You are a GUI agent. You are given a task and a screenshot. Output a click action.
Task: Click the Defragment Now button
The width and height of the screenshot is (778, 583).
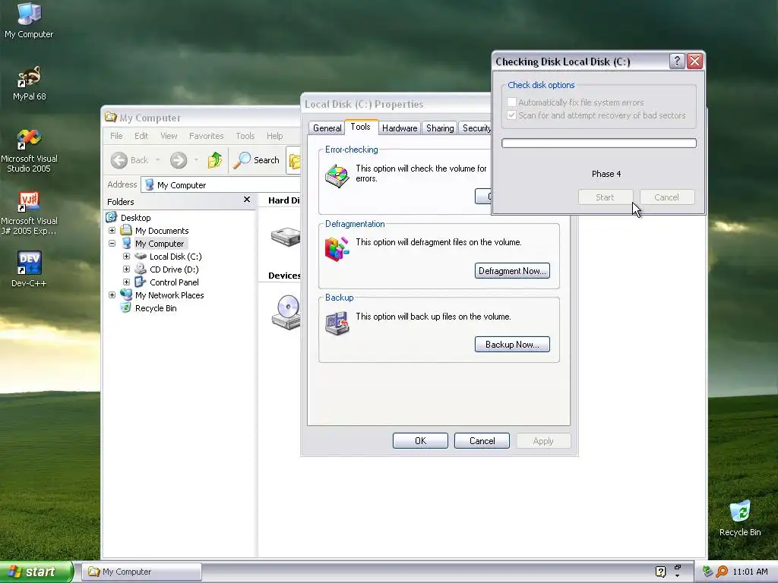[x=512, y=271]
